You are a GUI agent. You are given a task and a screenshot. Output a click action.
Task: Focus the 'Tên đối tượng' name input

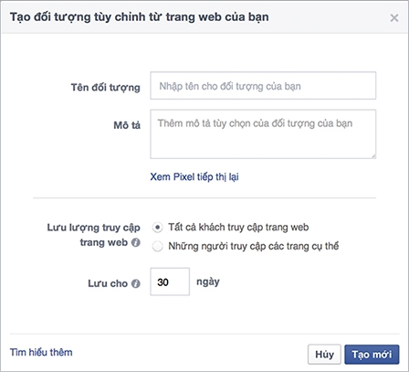263,86
